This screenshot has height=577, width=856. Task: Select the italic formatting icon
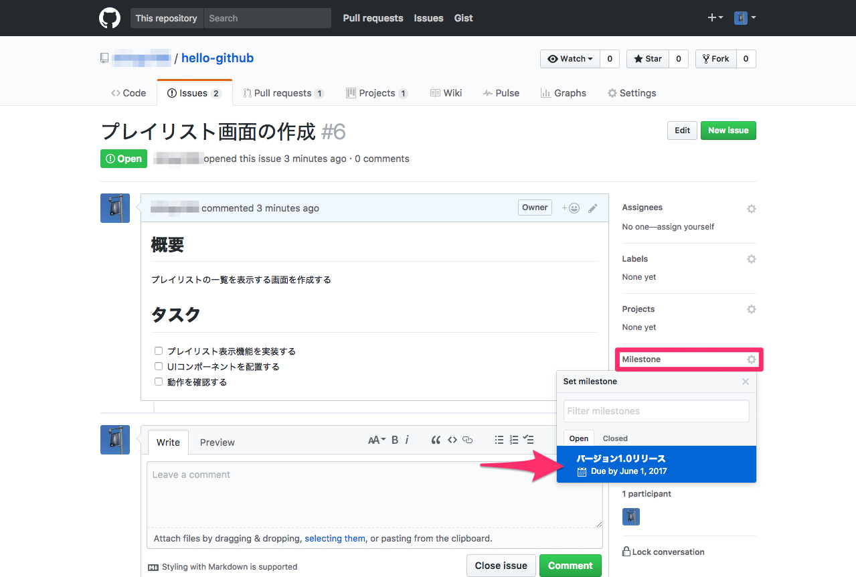coord(407,440)
